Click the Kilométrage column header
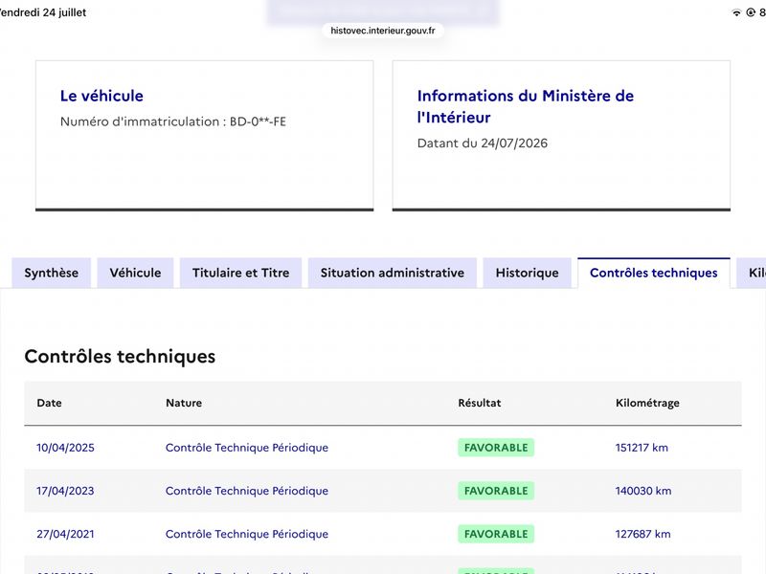 pos(647,403)
